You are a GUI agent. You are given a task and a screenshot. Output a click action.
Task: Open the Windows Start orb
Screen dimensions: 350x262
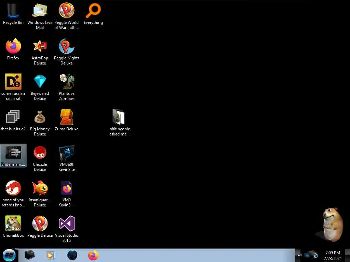(x=9, y=255)
